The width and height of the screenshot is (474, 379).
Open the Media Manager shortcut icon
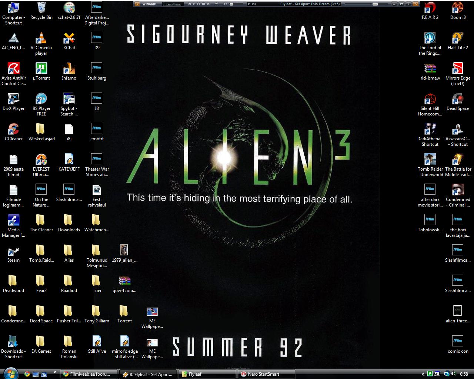click(x=14, y=226)
